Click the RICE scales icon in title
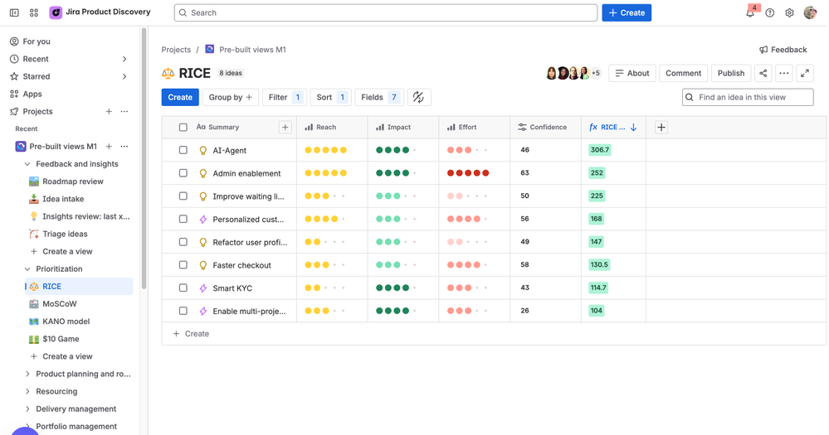829x435 pixels. [x=168, y=74]
